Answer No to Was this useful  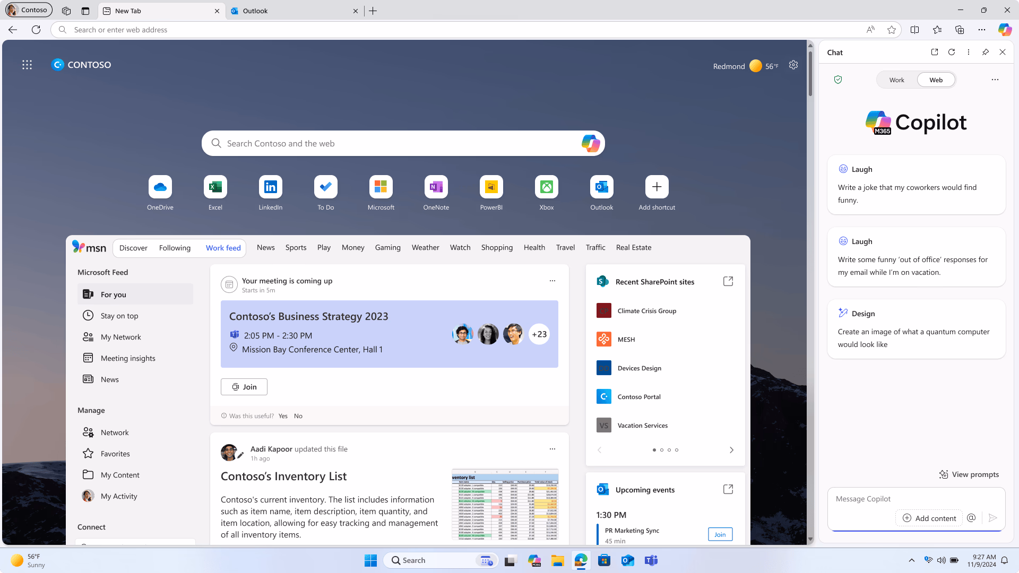pyautogui.click(x=298, y=416)
